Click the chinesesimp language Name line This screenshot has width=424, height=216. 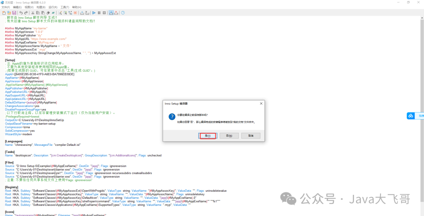pos(43,145)
